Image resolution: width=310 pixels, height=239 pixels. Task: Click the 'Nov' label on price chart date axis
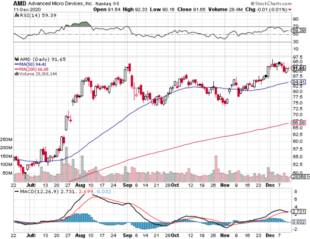pos(225,185)
